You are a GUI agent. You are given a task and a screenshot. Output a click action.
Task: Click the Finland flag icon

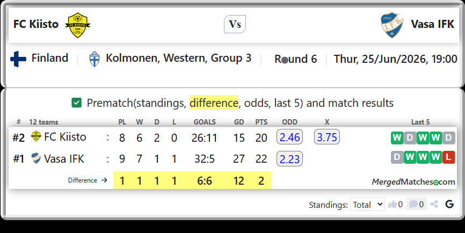tap(18, 59)
